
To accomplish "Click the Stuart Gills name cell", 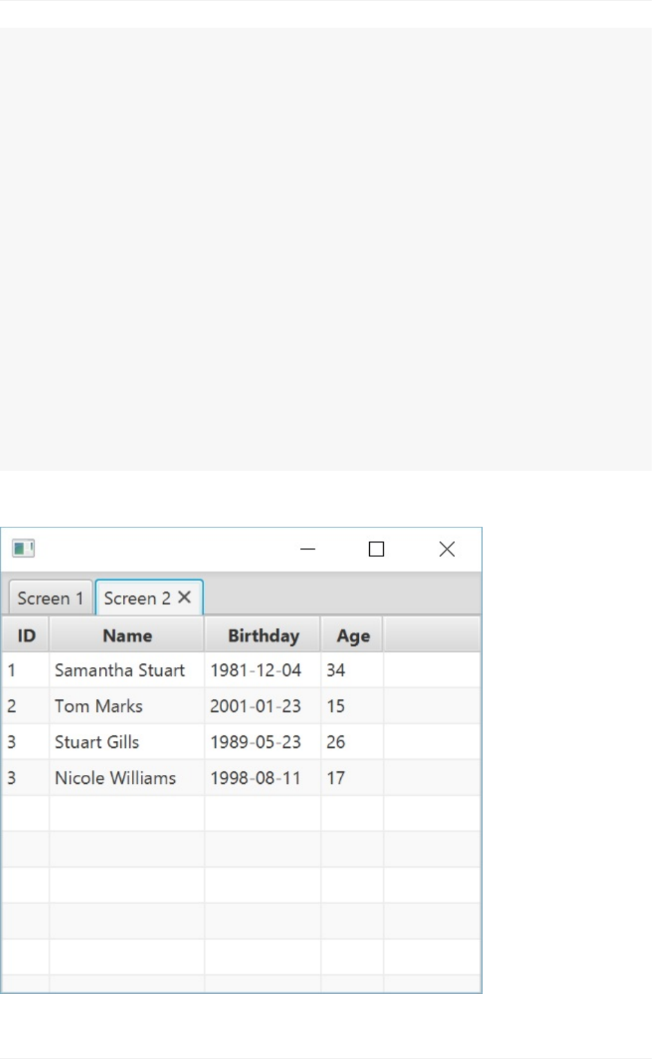I will pyautogui.click(x=97, y=742).
